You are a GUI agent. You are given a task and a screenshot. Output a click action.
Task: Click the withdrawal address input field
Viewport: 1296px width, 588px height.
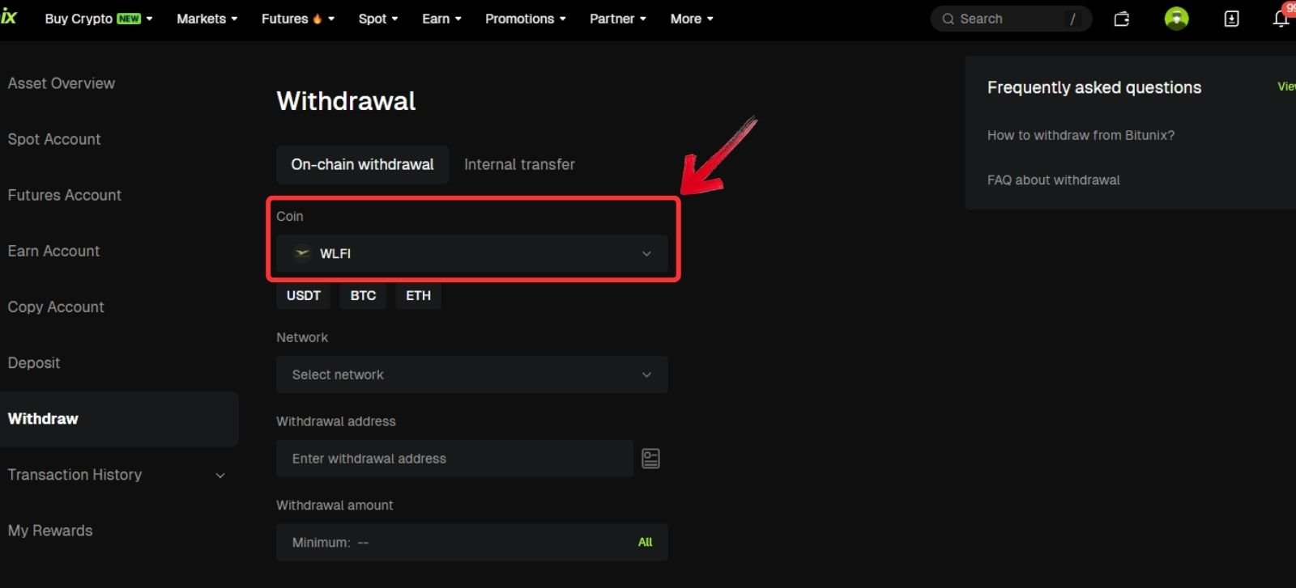454,459
